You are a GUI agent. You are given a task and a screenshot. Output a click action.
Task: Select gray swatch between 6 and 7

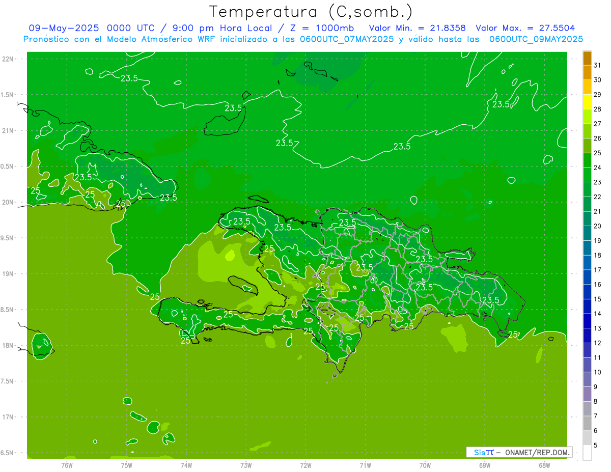tap(587, 423)
